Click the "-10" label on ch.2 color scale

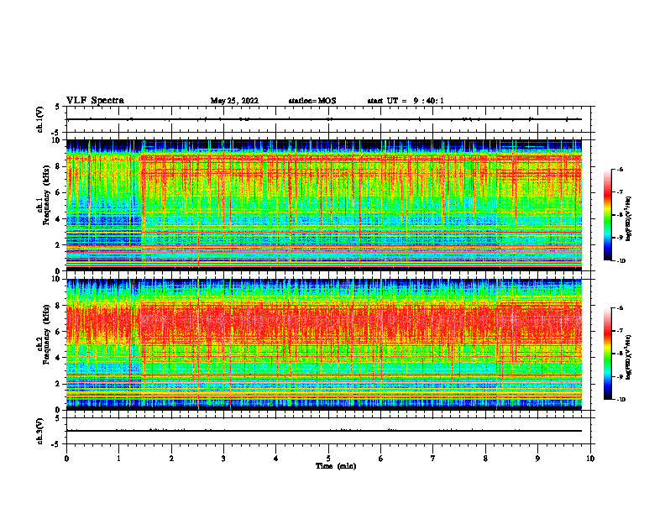[620, 400]
